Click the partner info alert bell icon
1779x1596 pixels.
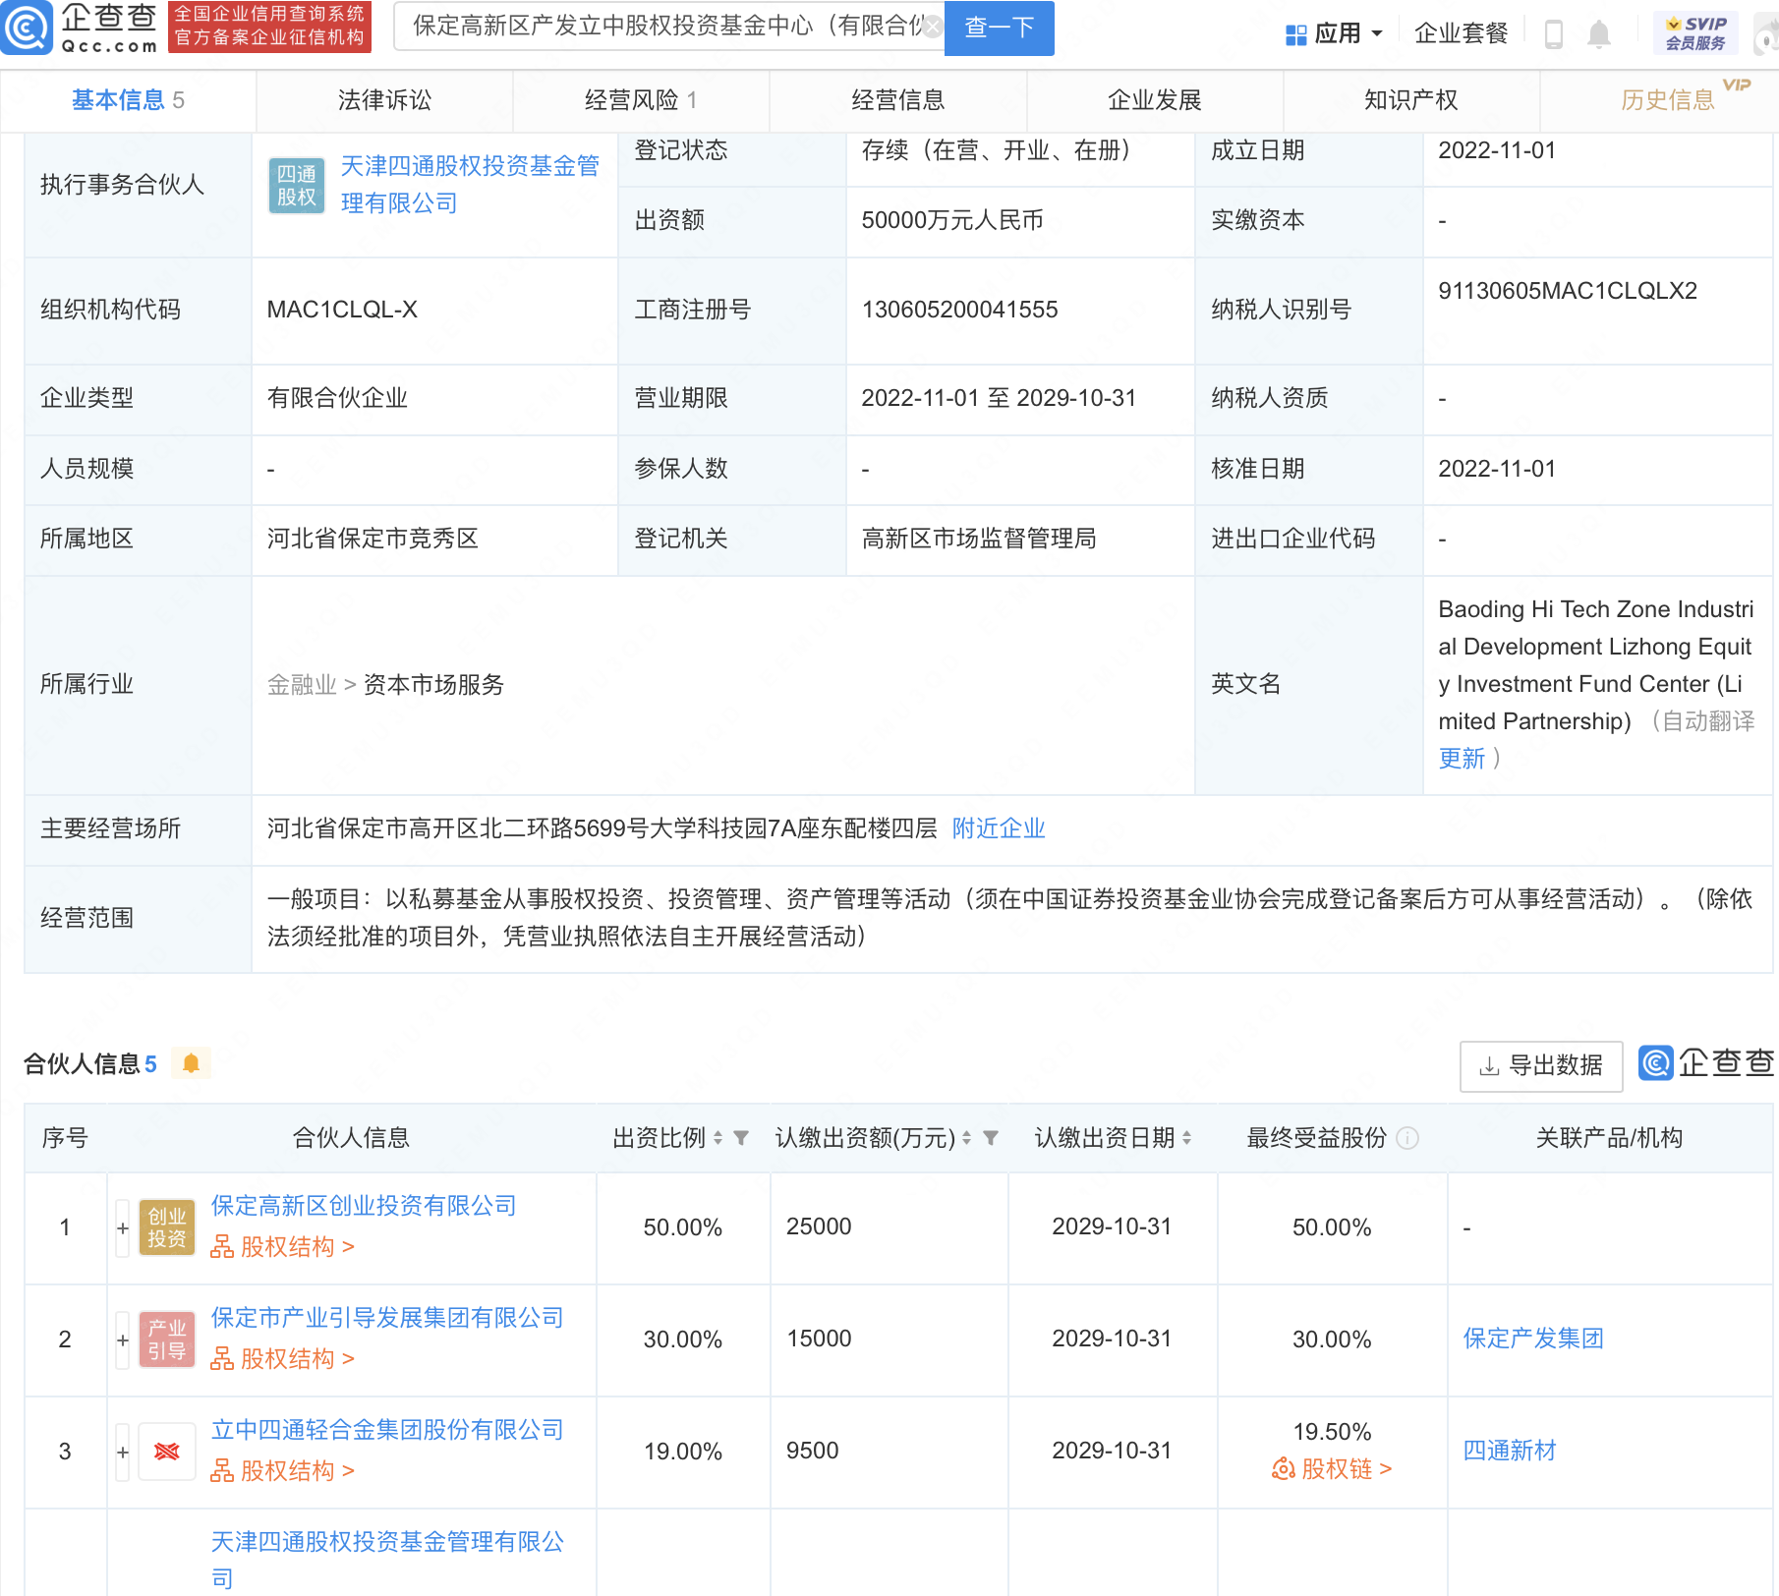(192, 1063)
